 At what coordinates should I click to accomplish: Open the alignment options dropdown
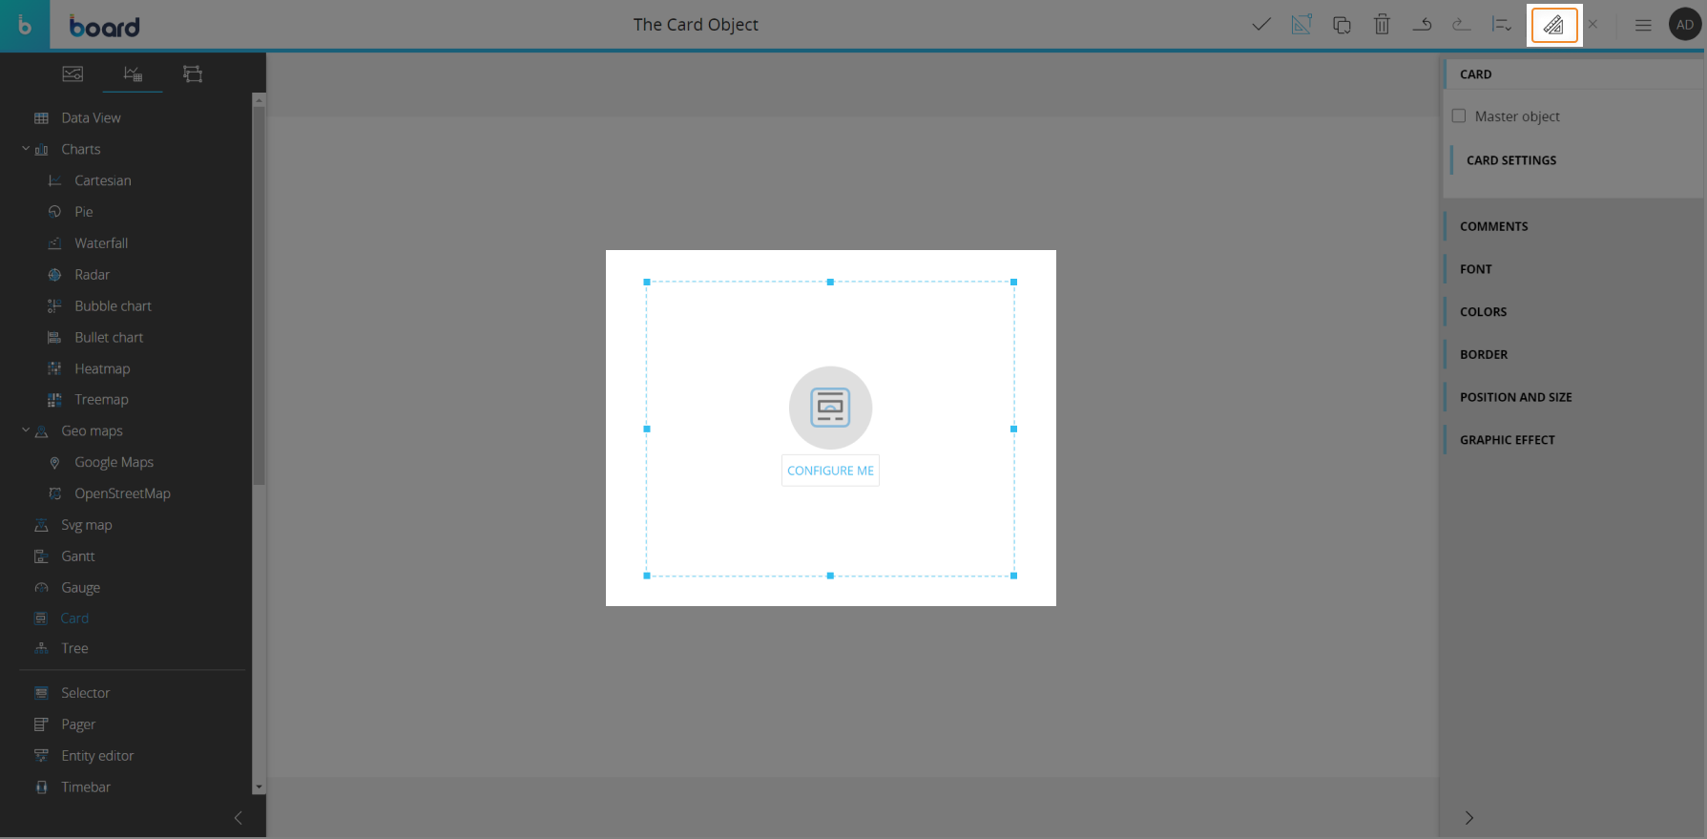coord(1501,25)
